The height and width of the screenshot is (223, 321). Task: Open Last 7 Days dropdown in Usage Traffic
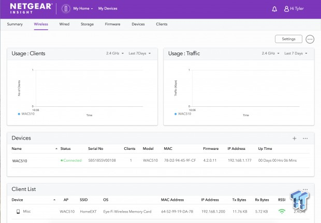coord(296,53)
